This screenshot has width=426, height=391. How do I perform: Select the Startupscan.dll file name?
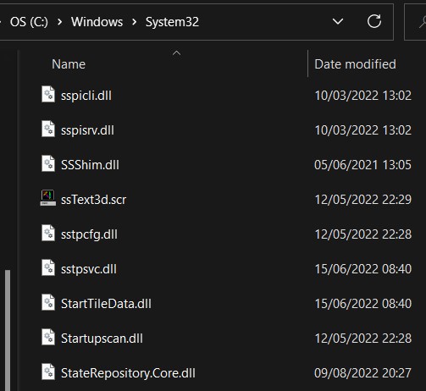(102, 339)
